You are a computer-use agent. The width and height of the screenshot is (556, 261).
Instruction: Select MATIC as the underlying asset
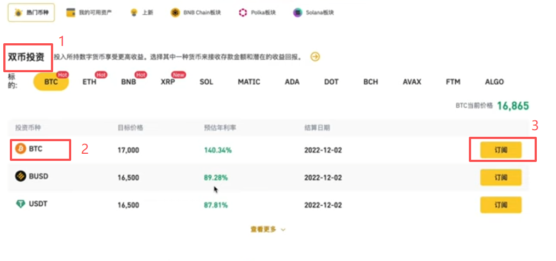pos(249,82)
